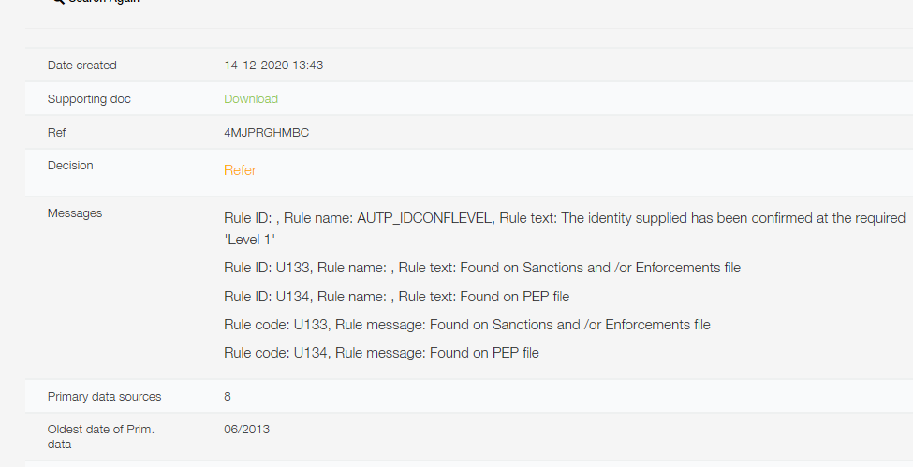Click the Date created label

(82, 66)
